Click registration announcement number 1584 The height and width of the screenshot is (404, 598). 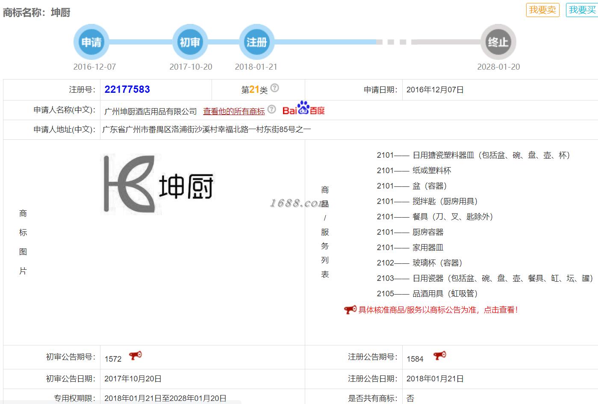coord(415,359)
